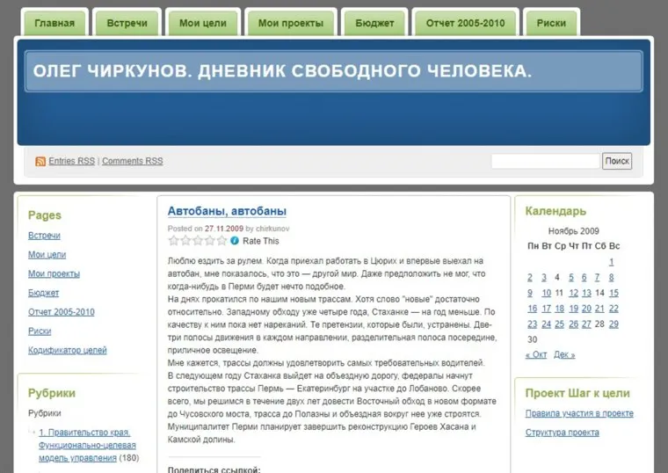Rate the post with third star
Viewport: 668px width, 473px height.
pyautogui.click(x=198, y=241)
